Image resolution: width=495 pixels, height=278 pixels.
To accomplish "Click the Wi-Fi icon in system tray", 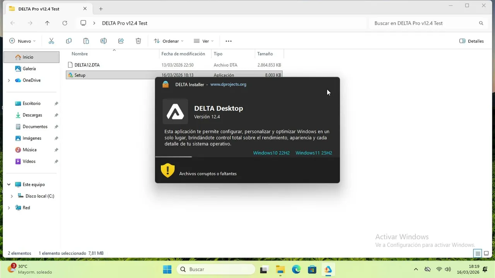I will click(439, 269).
